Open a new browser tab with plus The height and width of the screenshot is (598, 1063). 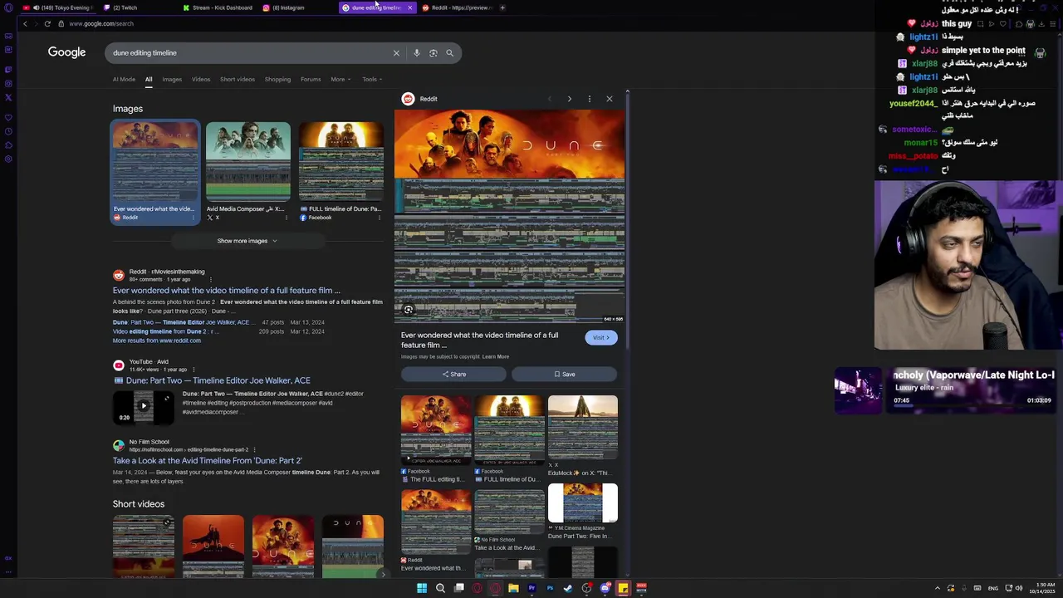502,7
